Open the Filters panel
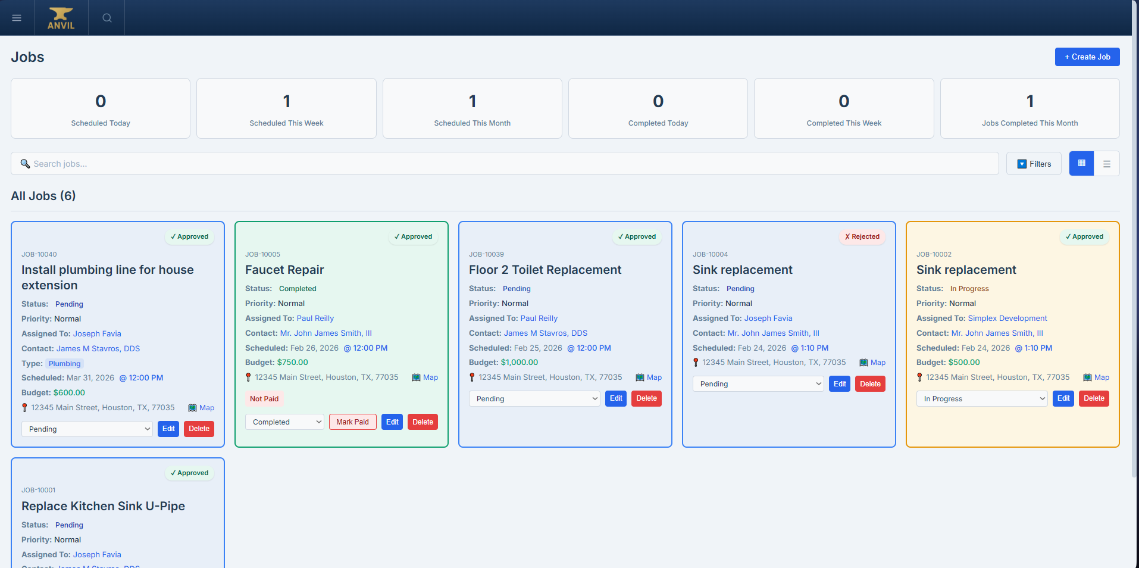This screenshot has height=568, width=1139. [x=1034, y=163]
